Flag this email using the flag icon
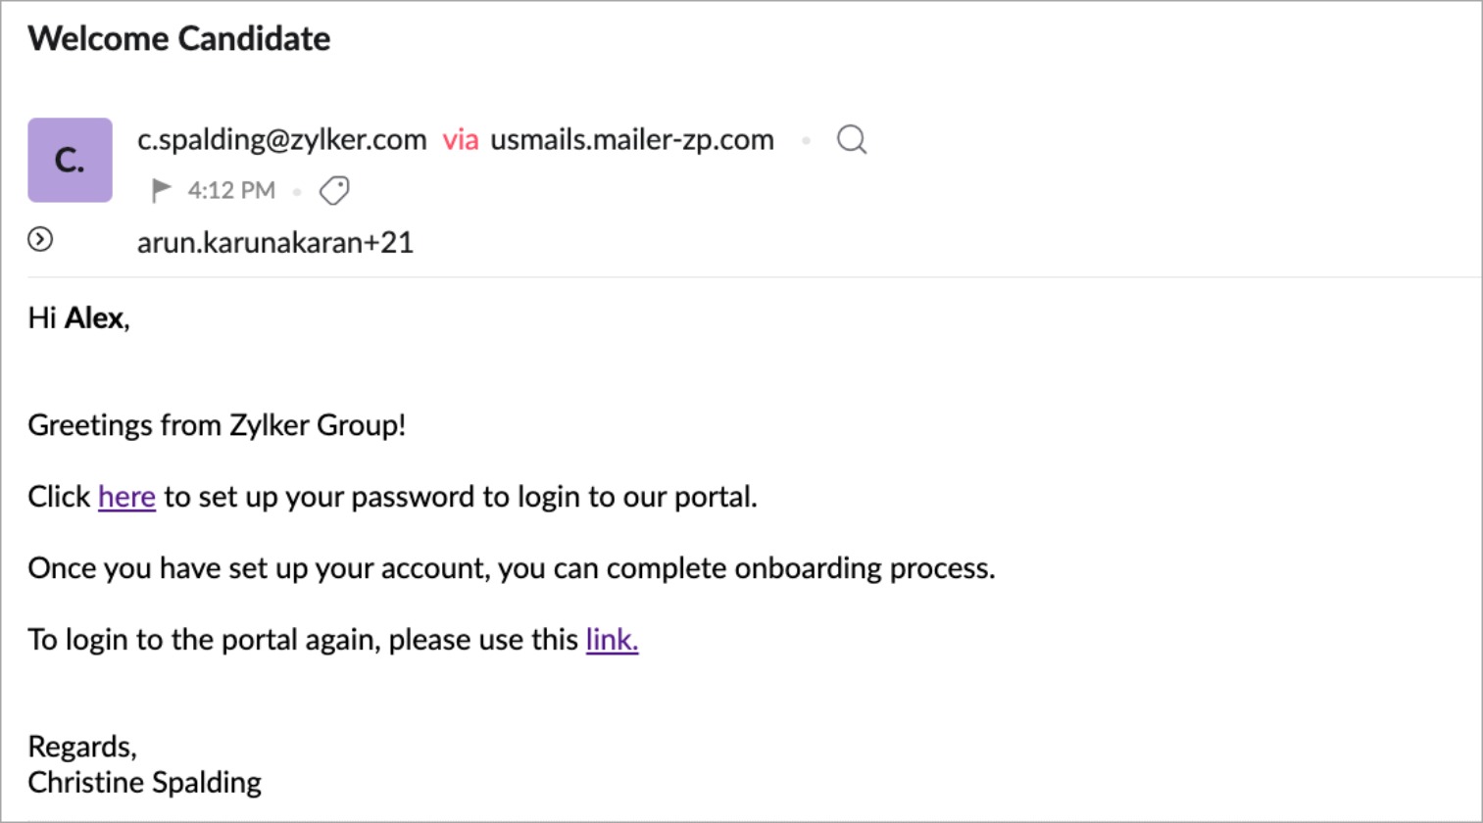The height and width of the screenshot is (823, 1483). pyautogui.click(x=161, y=190)
